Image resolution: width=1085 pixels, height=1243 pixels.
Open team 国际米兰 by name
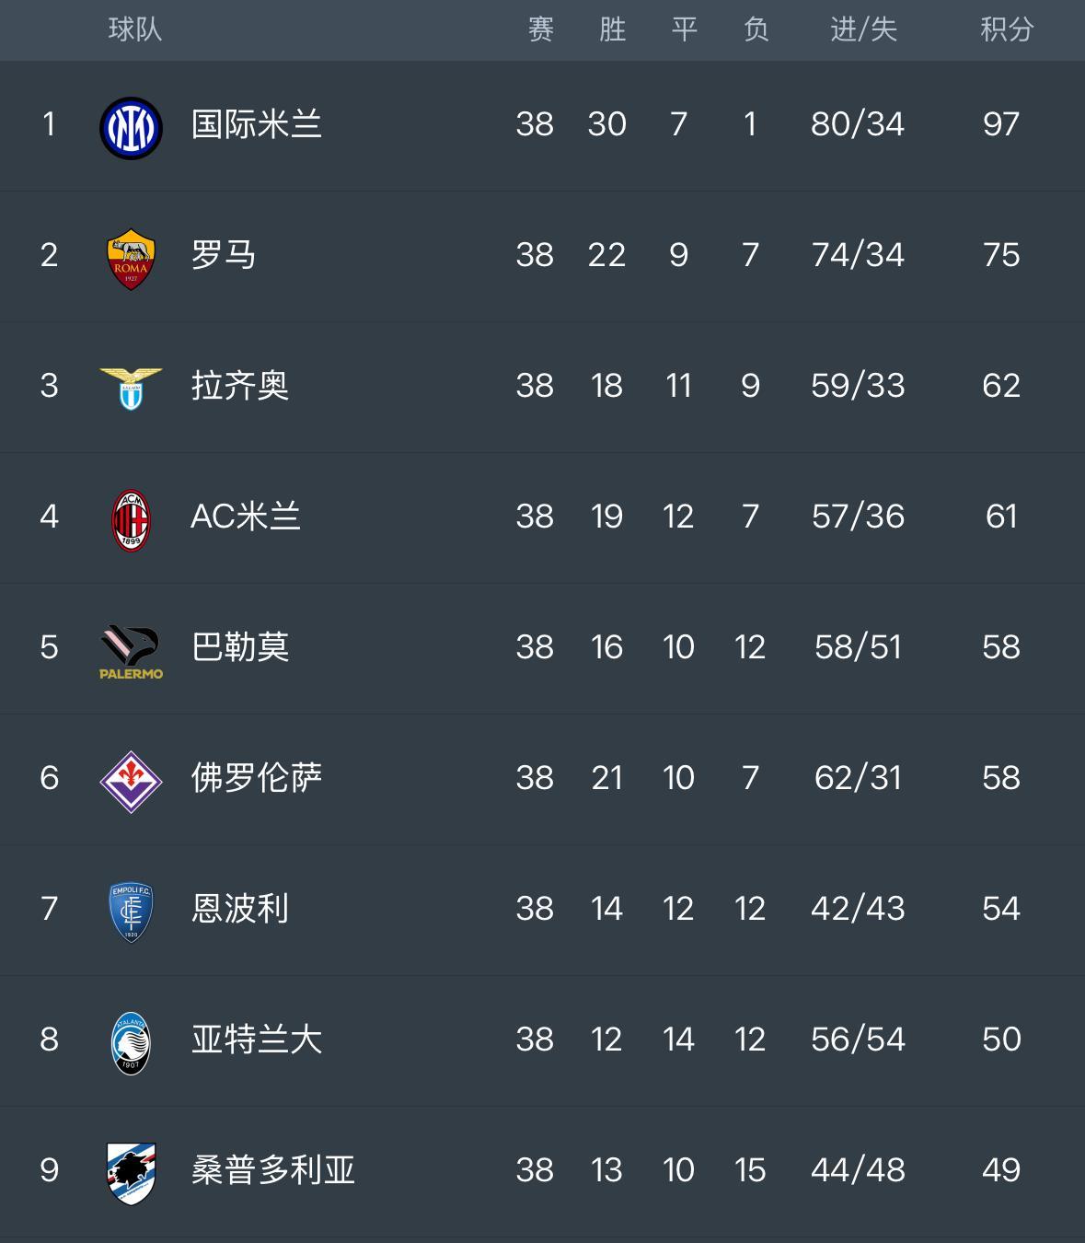coord(256,124)
